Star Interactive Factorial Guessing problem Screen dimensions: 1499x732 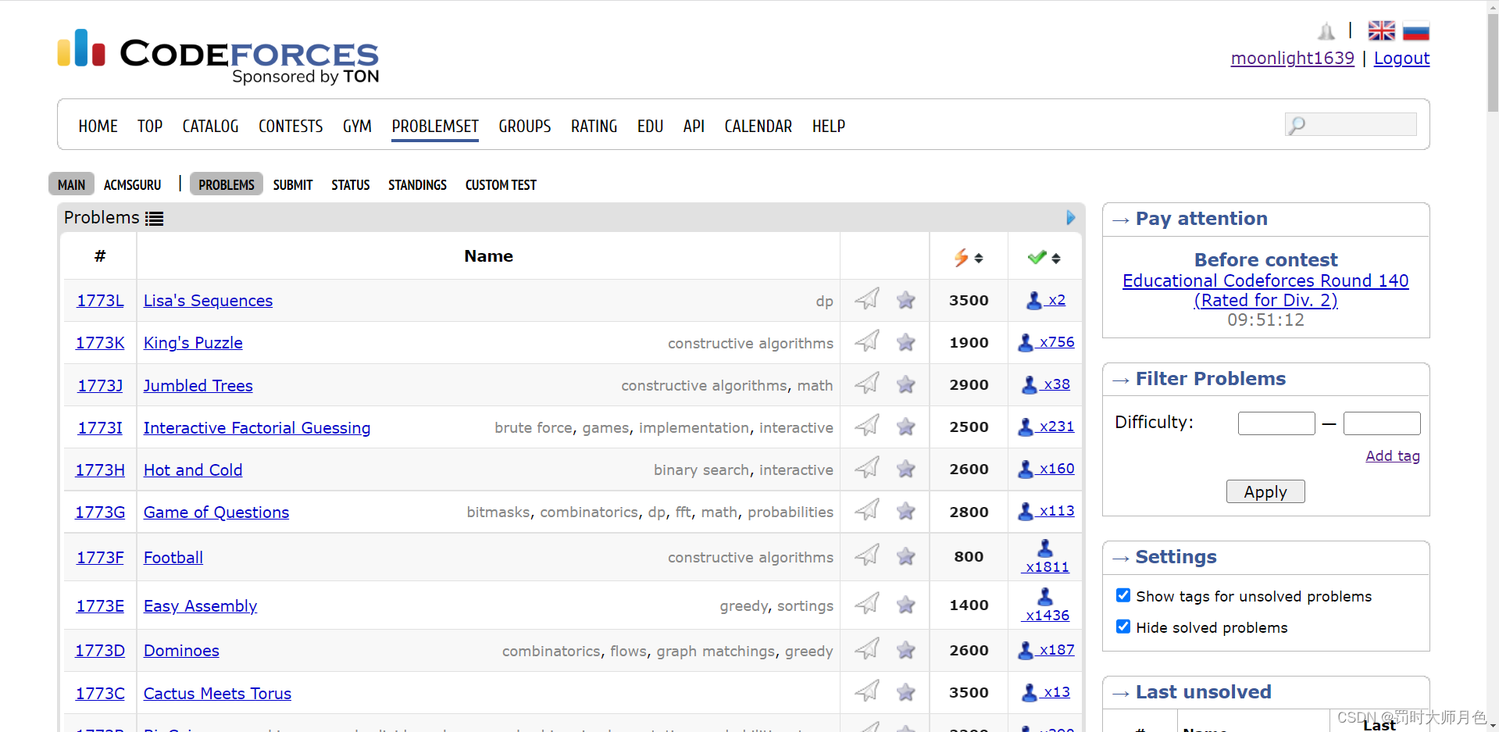[x=906, y=427]
